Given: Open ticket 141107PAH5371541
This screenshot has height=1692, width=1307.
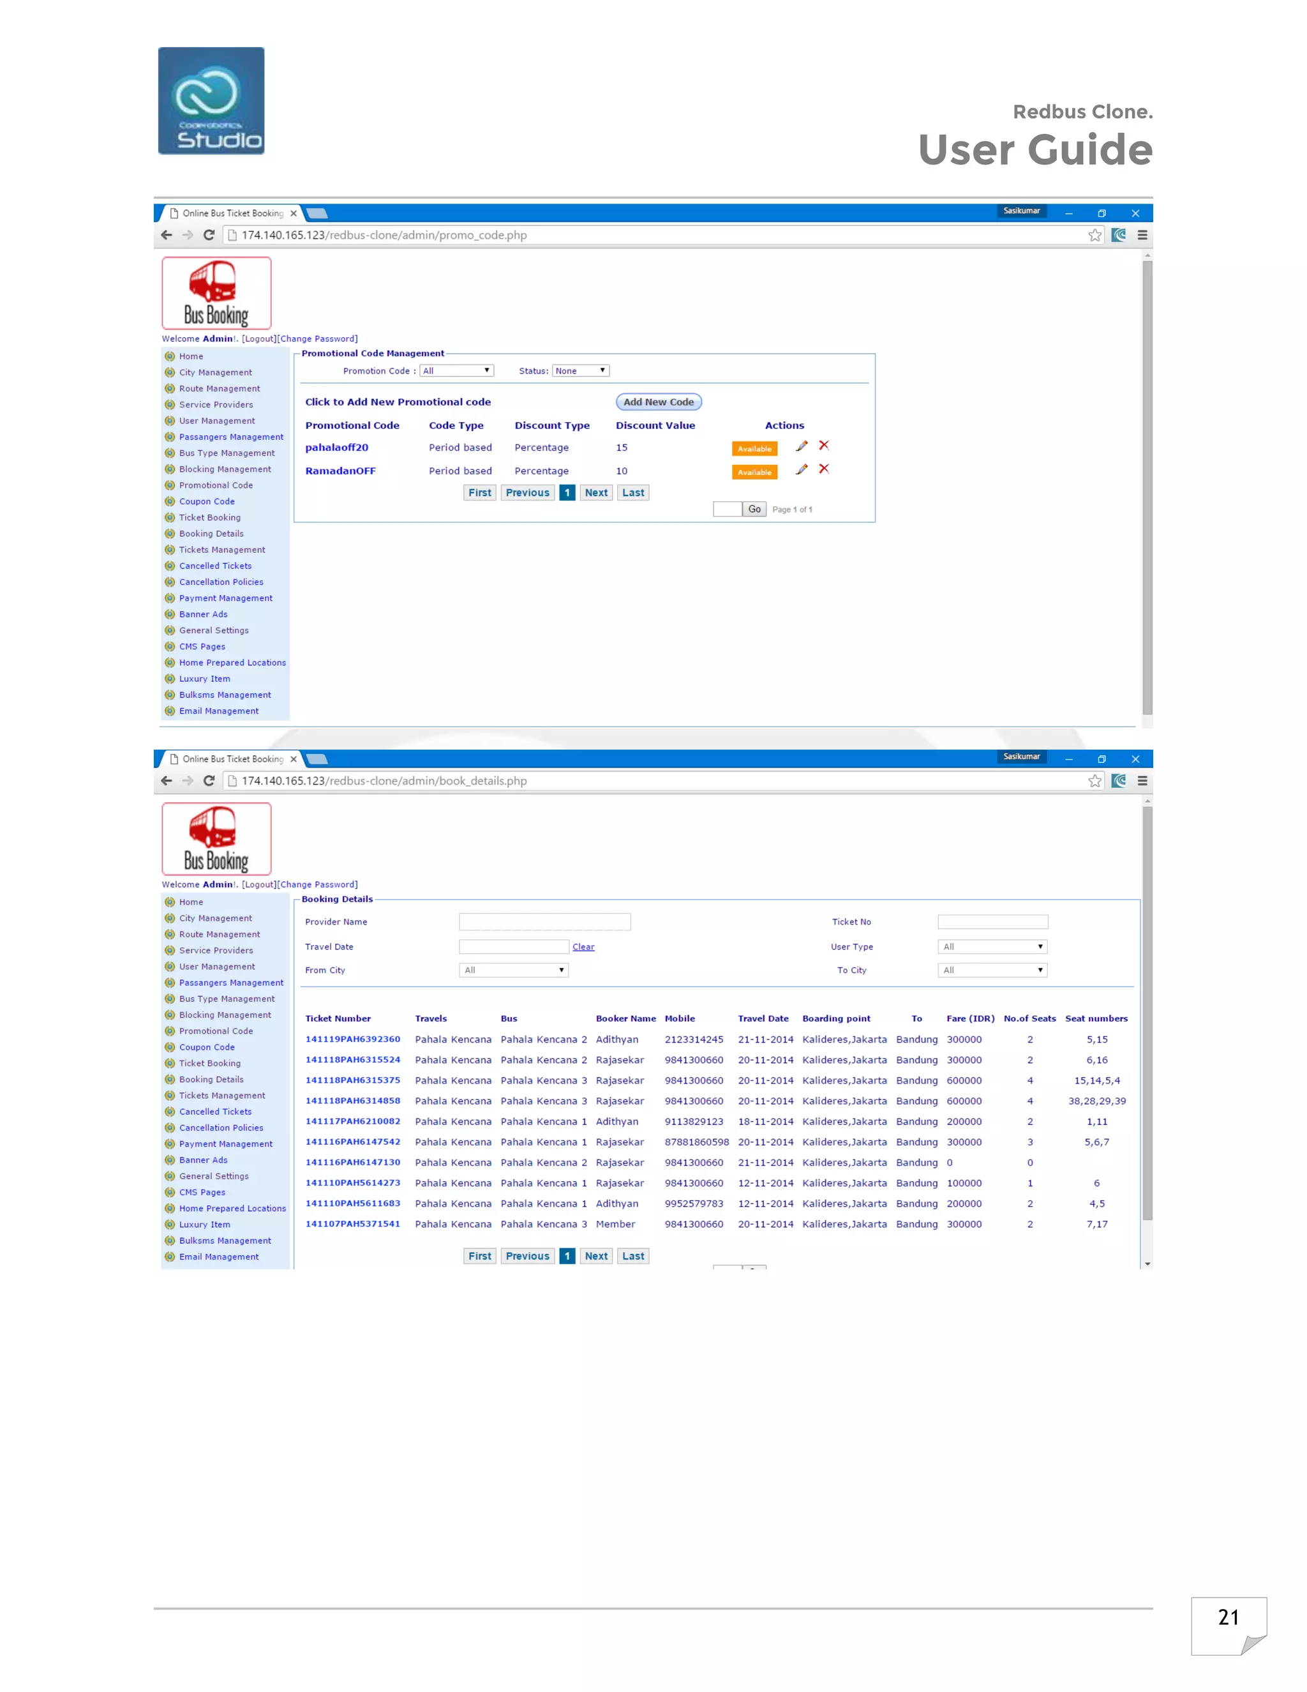Looking at the screenshot, I should [352, 1224].
